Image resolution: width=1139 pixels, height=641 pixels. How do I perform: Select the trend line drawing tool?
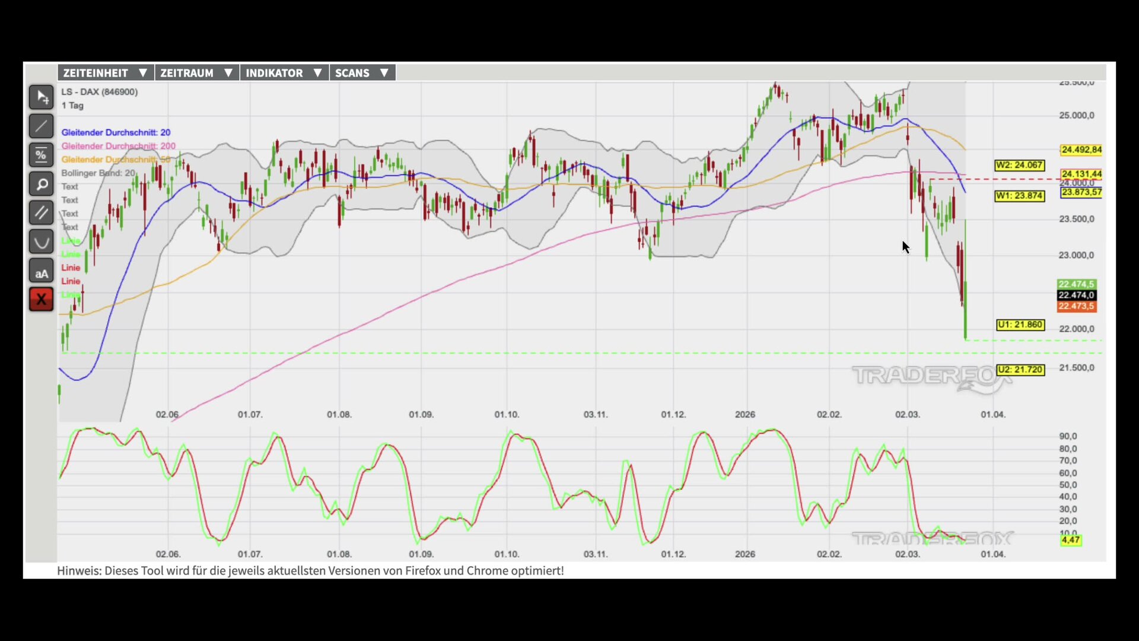41,126
